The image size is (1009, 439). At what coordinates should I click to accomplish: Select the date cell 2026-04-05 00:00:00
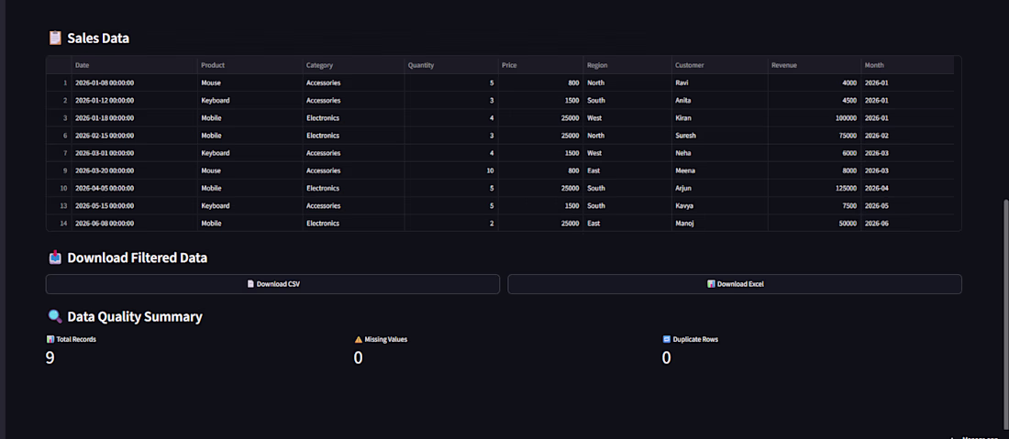(x=134, y=188)
